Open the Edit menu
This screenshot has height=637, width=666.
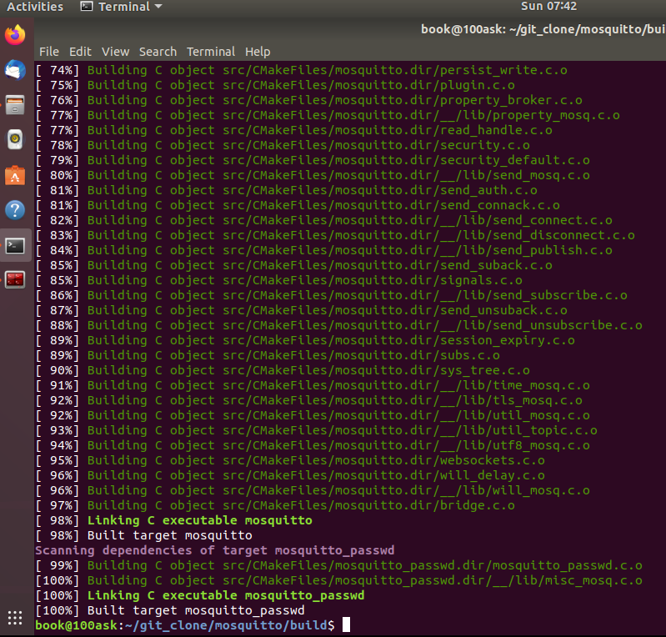coord(80,52)
